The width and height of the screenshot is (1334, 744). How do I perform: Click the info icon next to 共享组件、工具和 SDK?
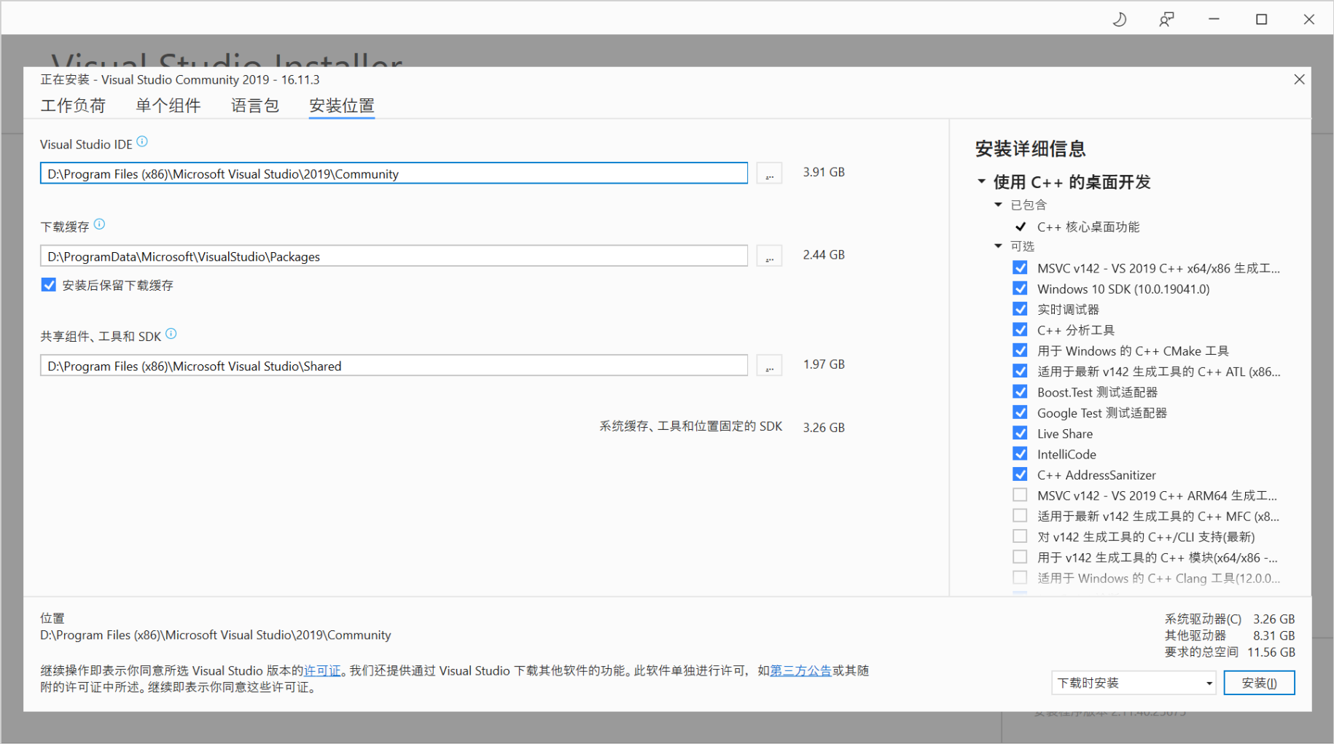point(171,334)
